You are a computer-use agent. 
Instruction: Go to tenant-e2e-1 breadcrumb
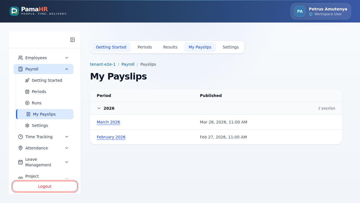tap(103, 64)
